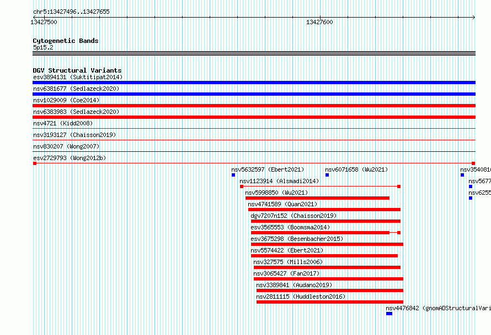Screen dimensions: 491x335
Task: Click blue marker under truncated nsv6255 label
Action: (471, 198)
